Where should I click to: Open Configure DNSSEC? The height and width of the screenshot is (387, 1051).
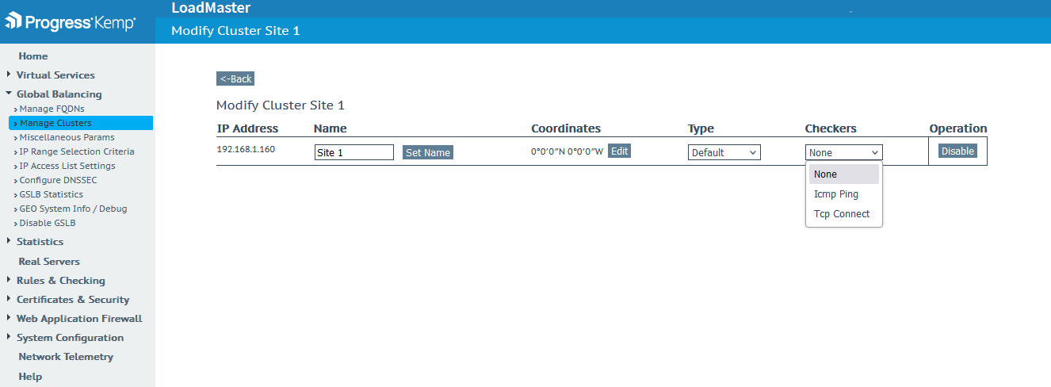(x=58, y=180)
